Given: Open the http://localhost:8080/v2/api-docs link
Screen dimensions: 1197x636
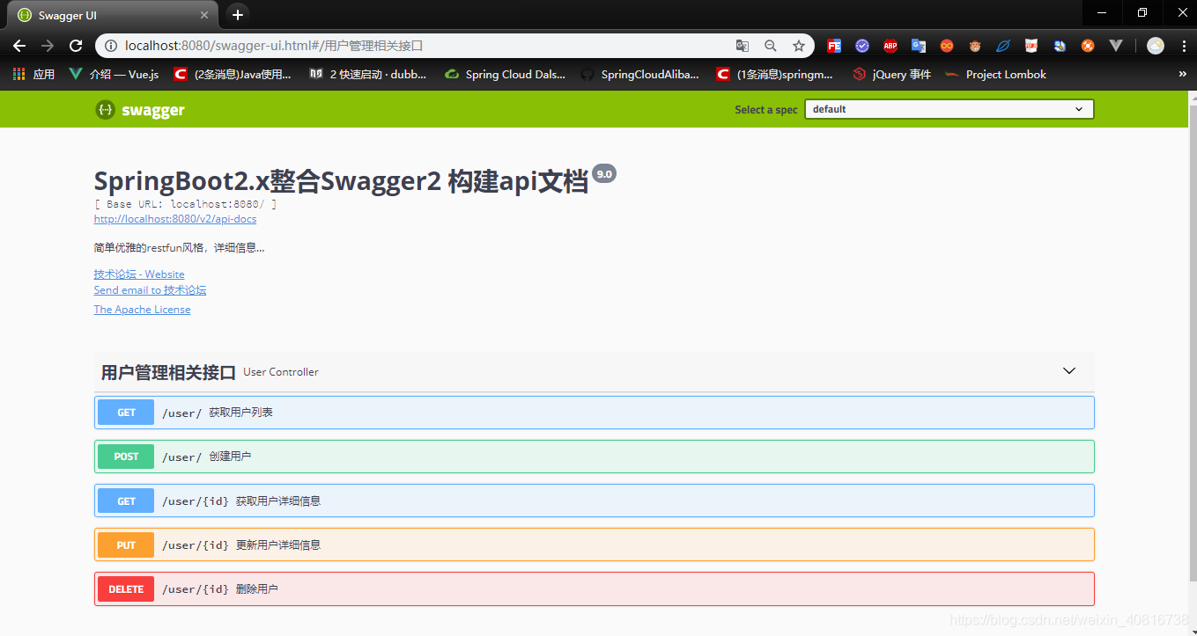Looking at the screenshot, I should tap(175, 219).
